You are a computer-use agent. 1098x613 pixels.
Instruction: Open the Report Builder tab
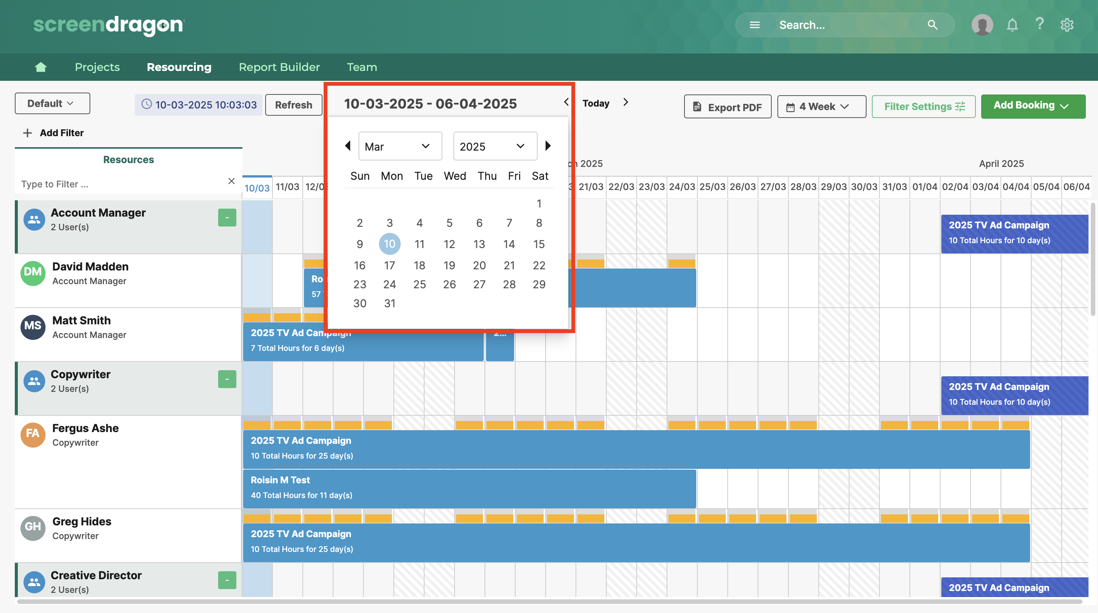[279, 67]
